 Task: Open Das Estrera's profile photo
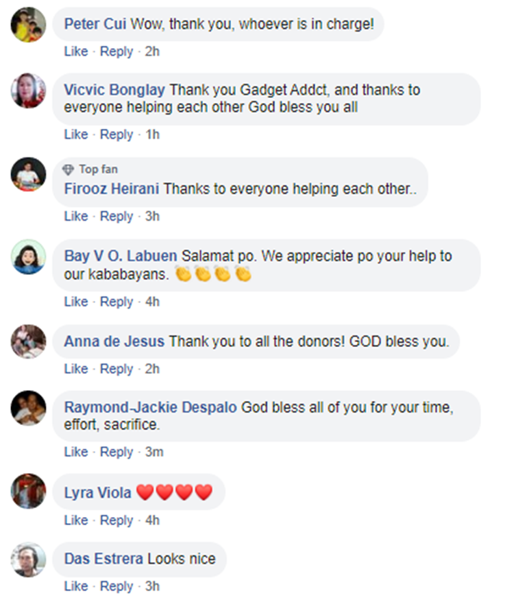28,559
